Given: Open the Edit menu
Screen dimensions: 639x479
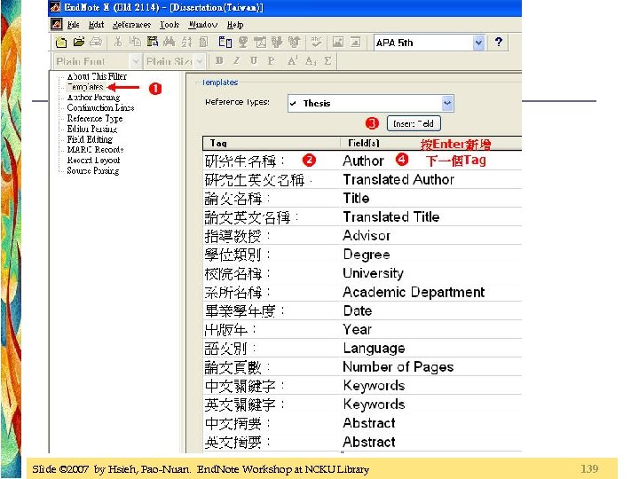Looking at the screenshot, I should pos(96,25).
